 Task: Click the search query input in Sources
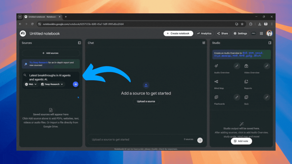51,77
